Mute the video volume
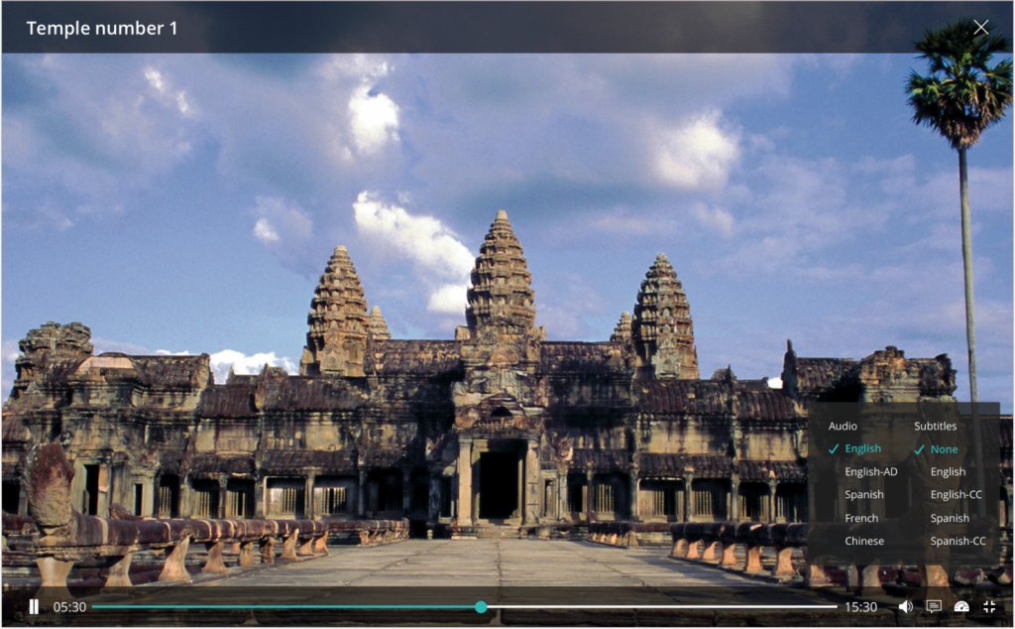Image resolution: width=1015 pixels, height=629 pixels. (906, 607)
